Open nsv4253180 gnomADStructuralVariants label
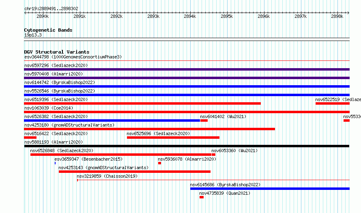This screenshot has height=213, width=361. 69,125
